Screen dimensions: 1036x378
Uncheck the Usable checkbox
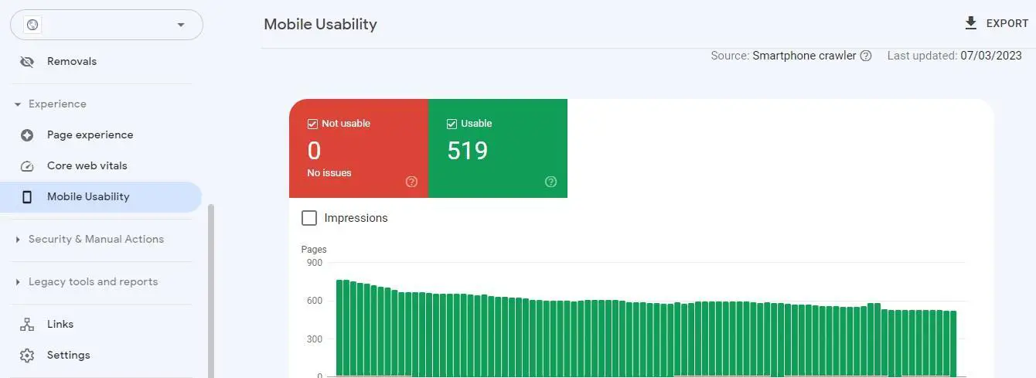452,124
